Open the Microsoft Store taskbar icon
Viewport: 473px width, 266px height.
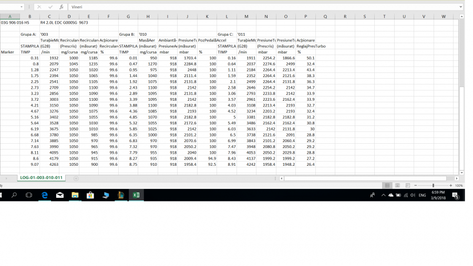click(90, 195)
